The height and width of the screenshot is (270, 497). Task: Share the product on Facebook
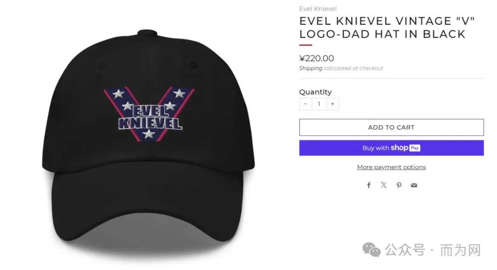pyautogui.click(x=369, y=185)
